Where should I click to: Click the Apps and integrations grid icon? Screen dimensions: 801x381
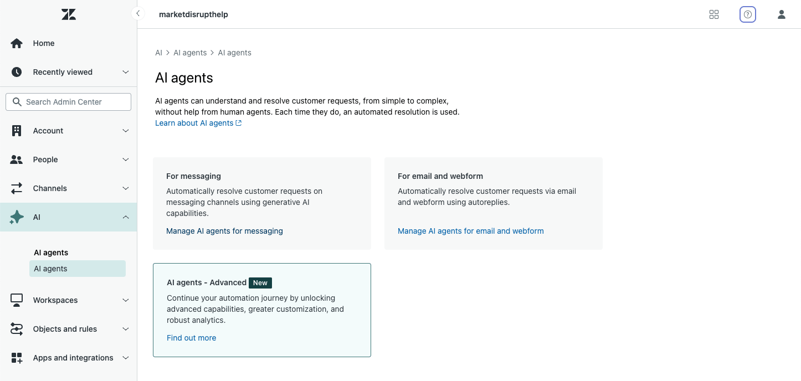16,357
